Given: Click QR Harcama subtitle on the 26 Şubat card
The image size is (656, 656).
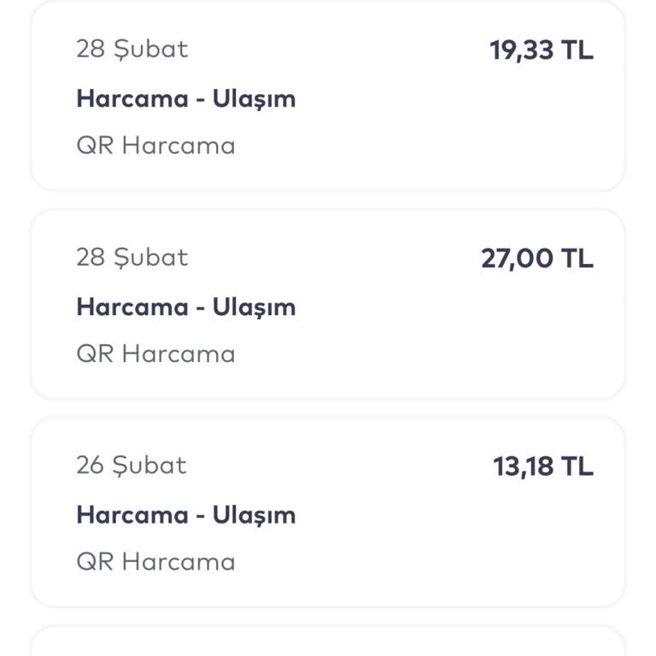Looking at the screenshot, I should coord(155,561).
